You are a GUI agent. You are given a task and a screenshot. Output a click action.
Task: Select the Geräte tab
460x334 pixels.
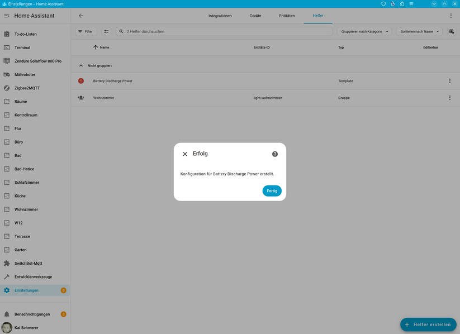point(255,16)
